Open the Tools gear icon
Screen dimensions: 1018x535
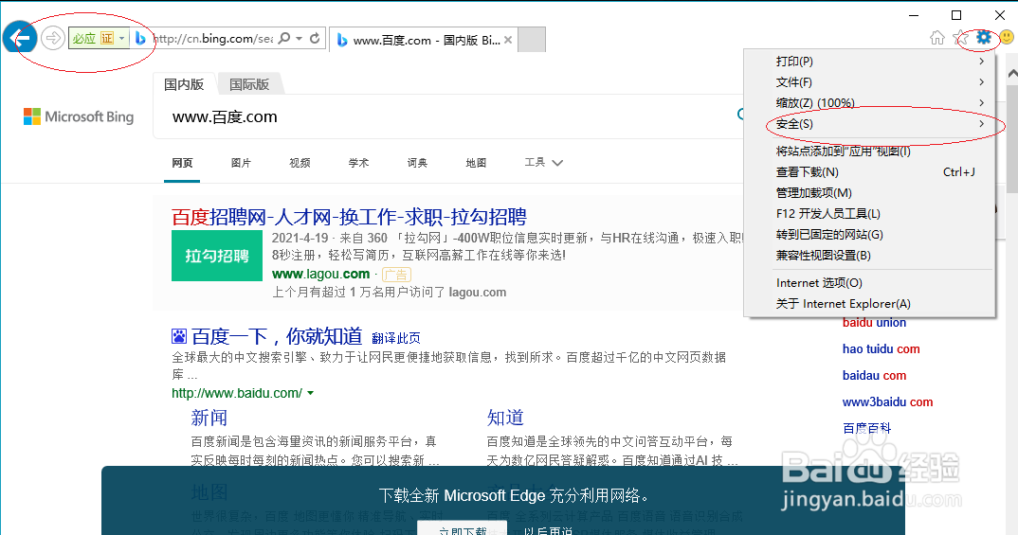pos(984,37)
